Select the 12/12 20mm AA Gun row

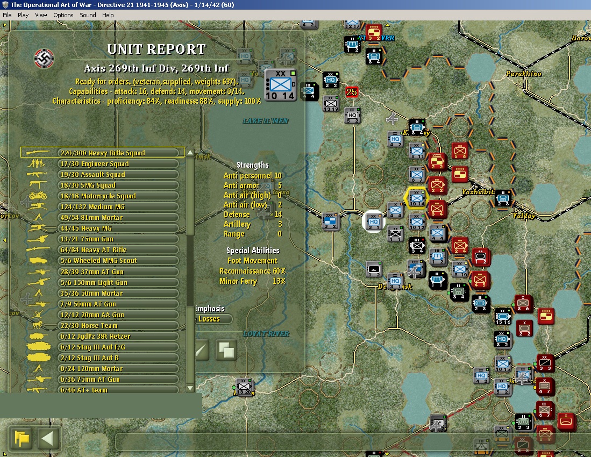(118, 315)
